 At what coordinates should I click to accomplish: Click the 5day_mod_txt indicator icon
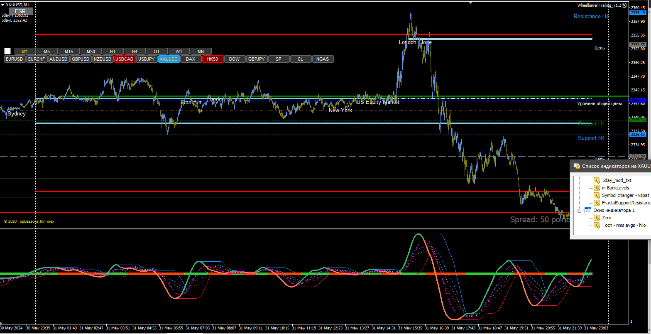(597, 180)
